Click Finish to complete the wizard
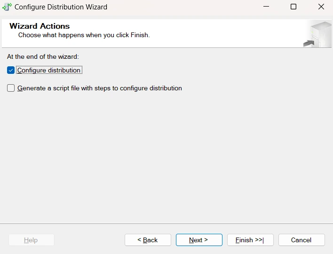The width and height of the screenshot is (333, 254). click(250, 240)
